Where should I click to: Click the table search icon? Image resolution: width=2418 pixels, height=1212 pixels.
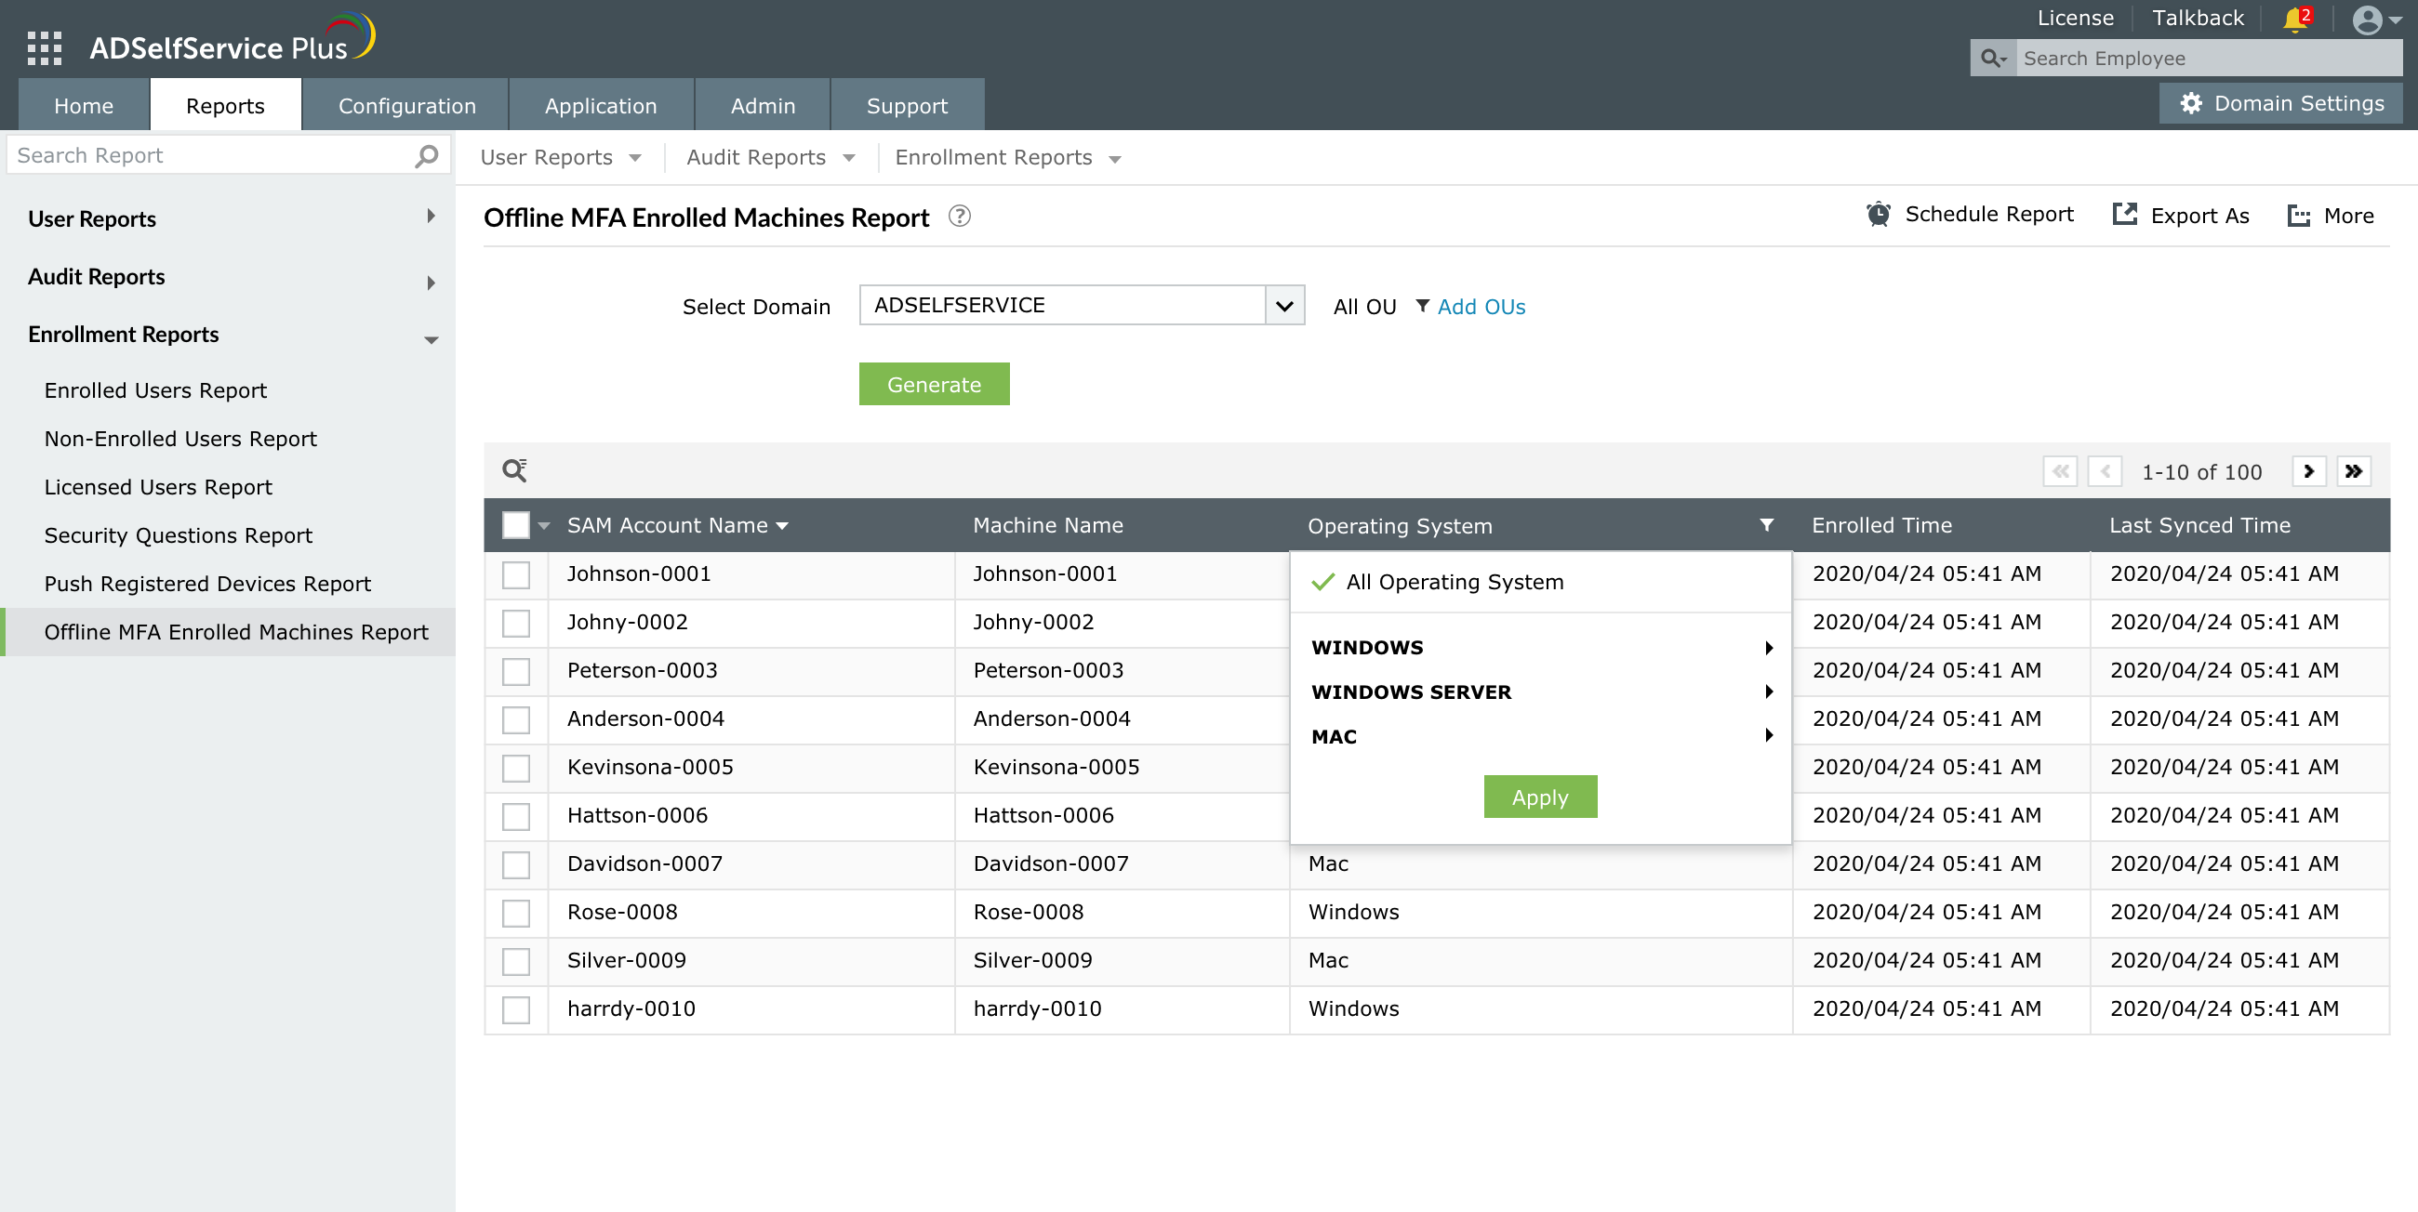[x=514, y=470]
